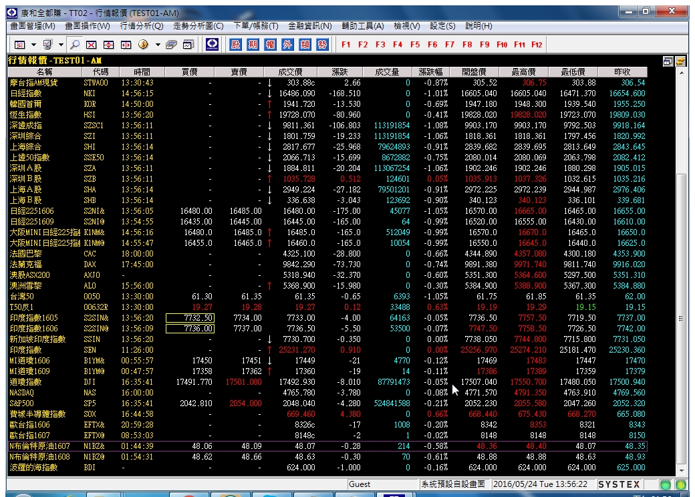Select the 日經指數 row
Screen dimensions: 695x497
[327, 94]
